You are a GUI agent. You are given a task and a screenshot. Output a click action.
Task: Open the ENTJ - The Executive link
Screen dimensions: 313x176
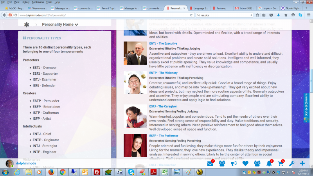(163, 43)
